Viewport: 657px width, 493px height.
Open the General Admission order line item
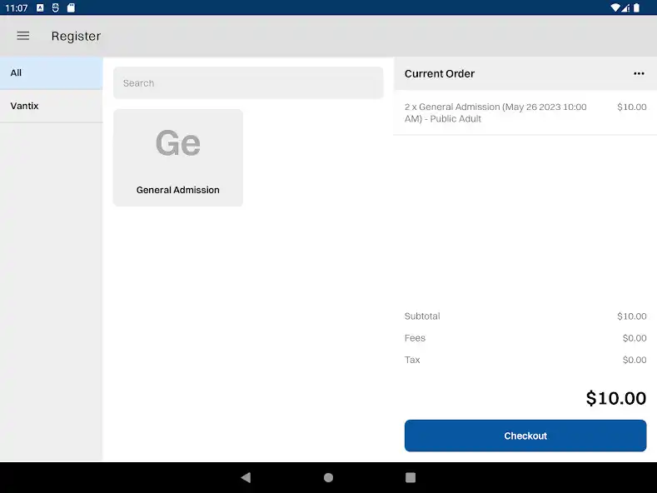coord(525,112)
